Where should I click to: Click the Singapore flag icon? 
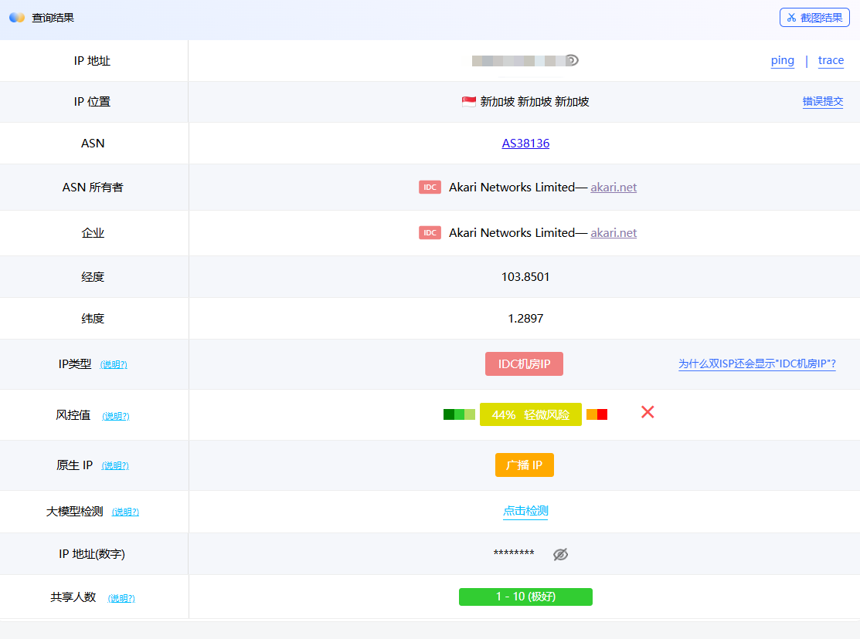(469, 101)
